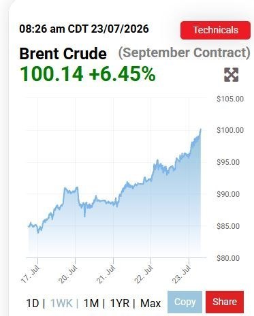Viewport: 254px width, 316px height.
Task: Click the 20. Jul axis label
Action: click(x=68, y=274)
